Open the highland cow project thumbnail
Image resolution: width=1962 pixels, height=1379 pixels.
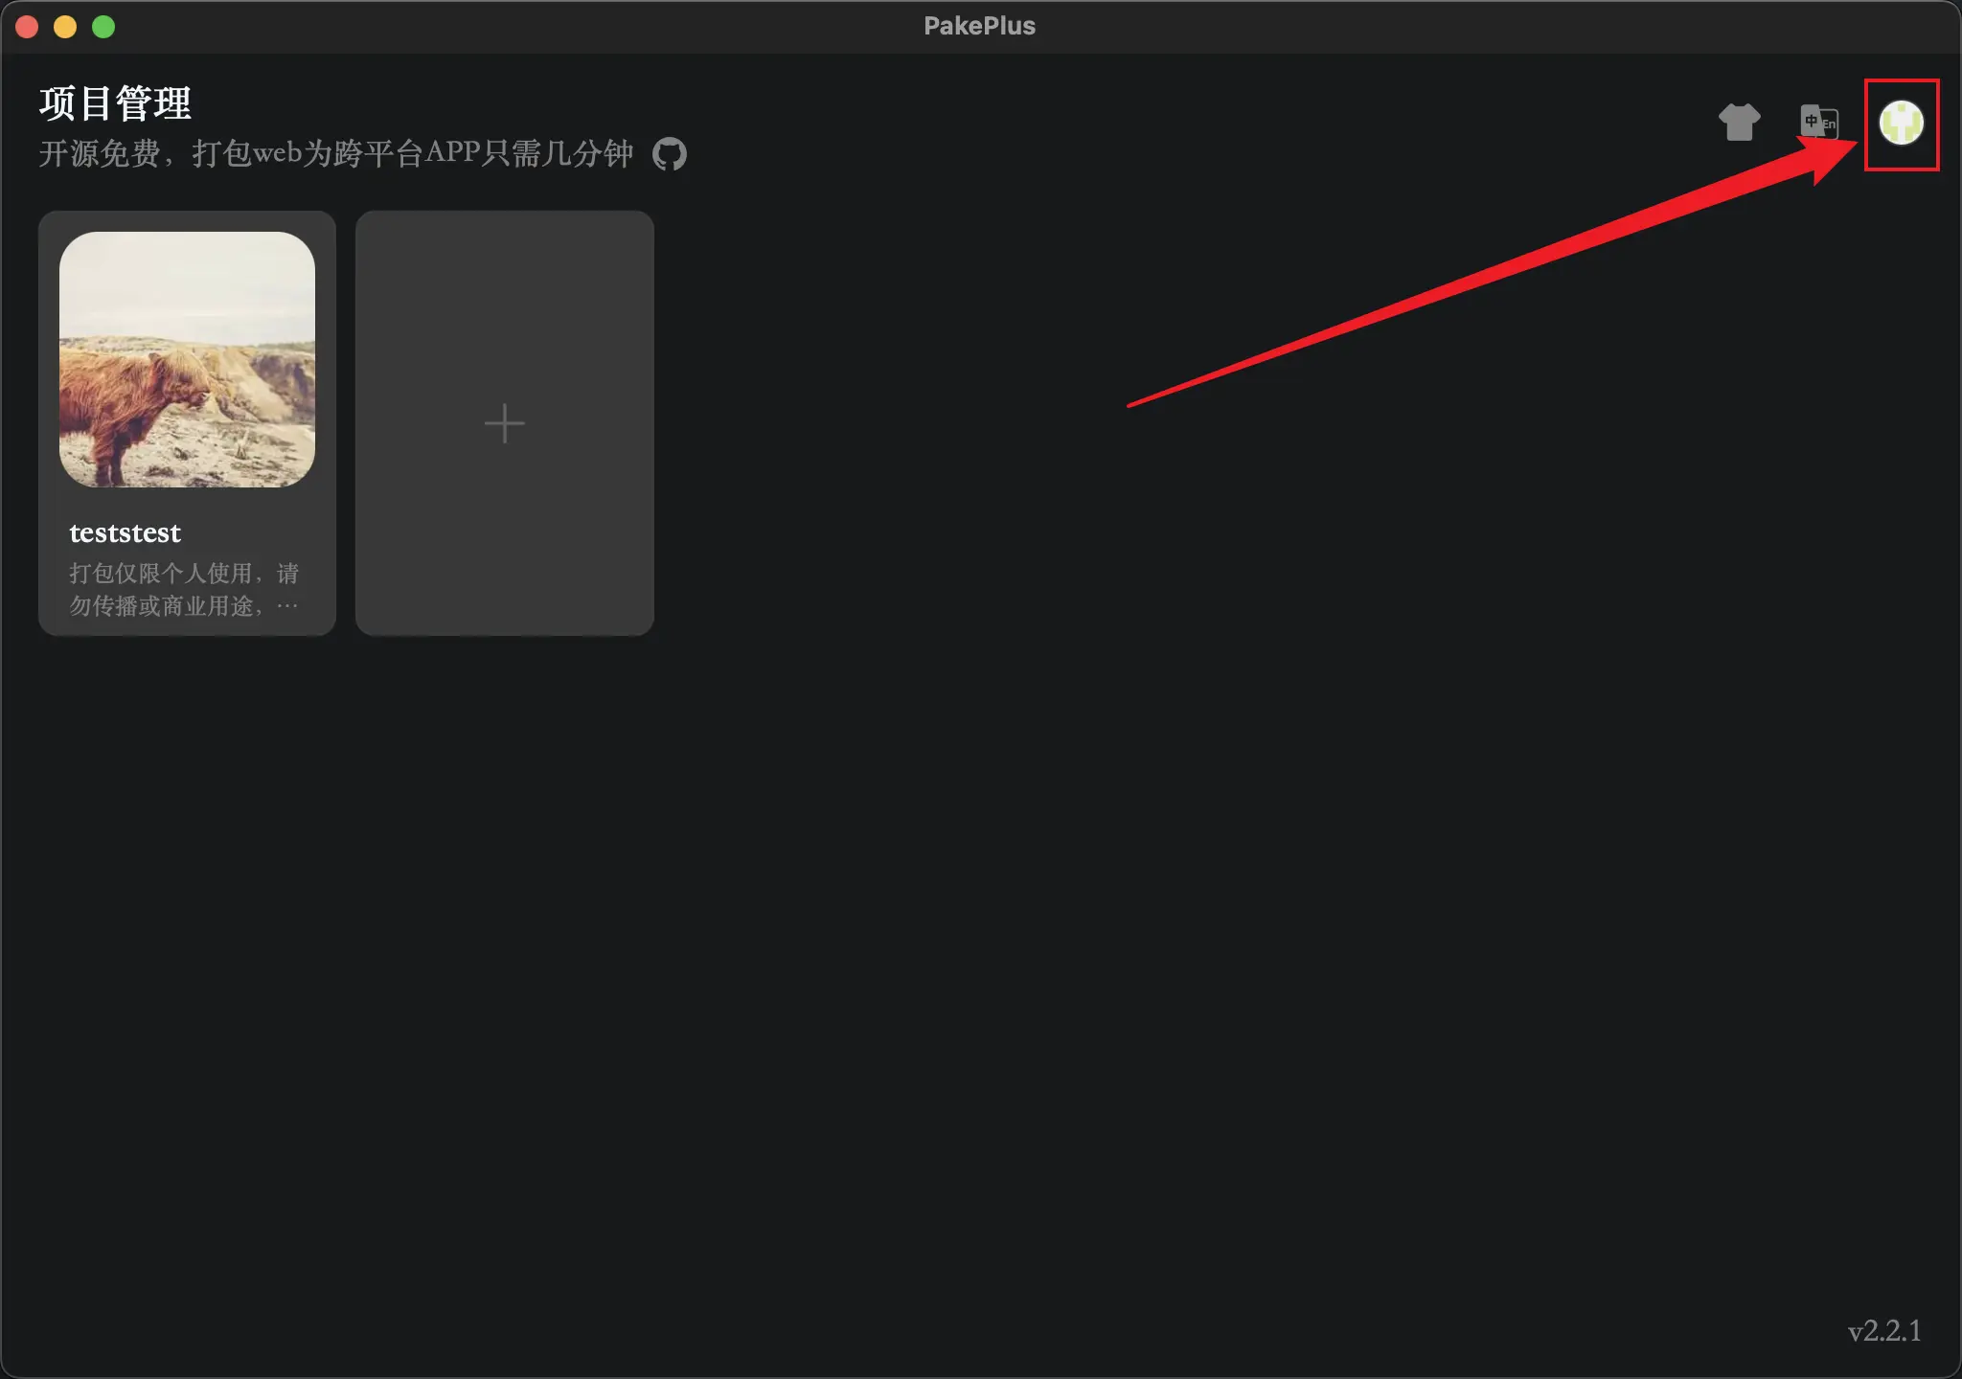(x=187, y=359)
